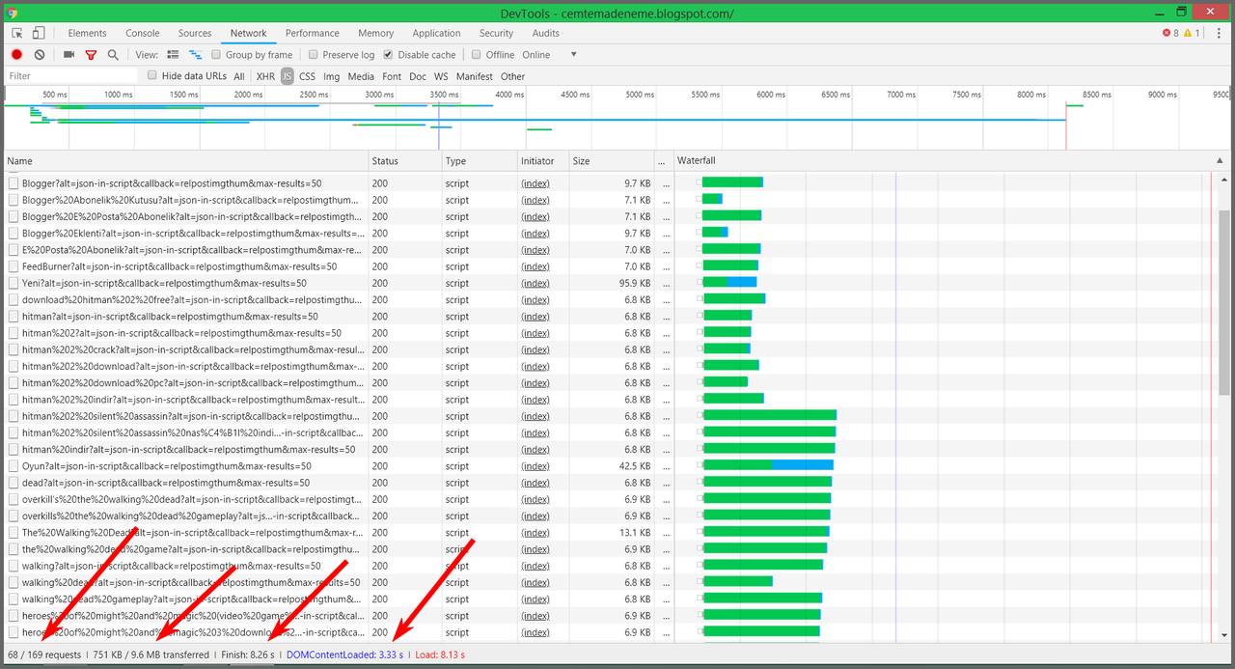Activate the inspect element picker icon
Viewport: 1235px width, 669px height.
click(x=17, y=33)
